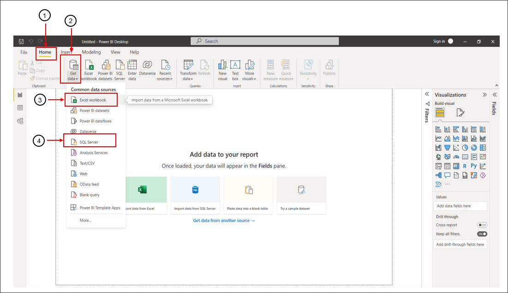Click the Paste button in Clipboard group

coord(22,68)
